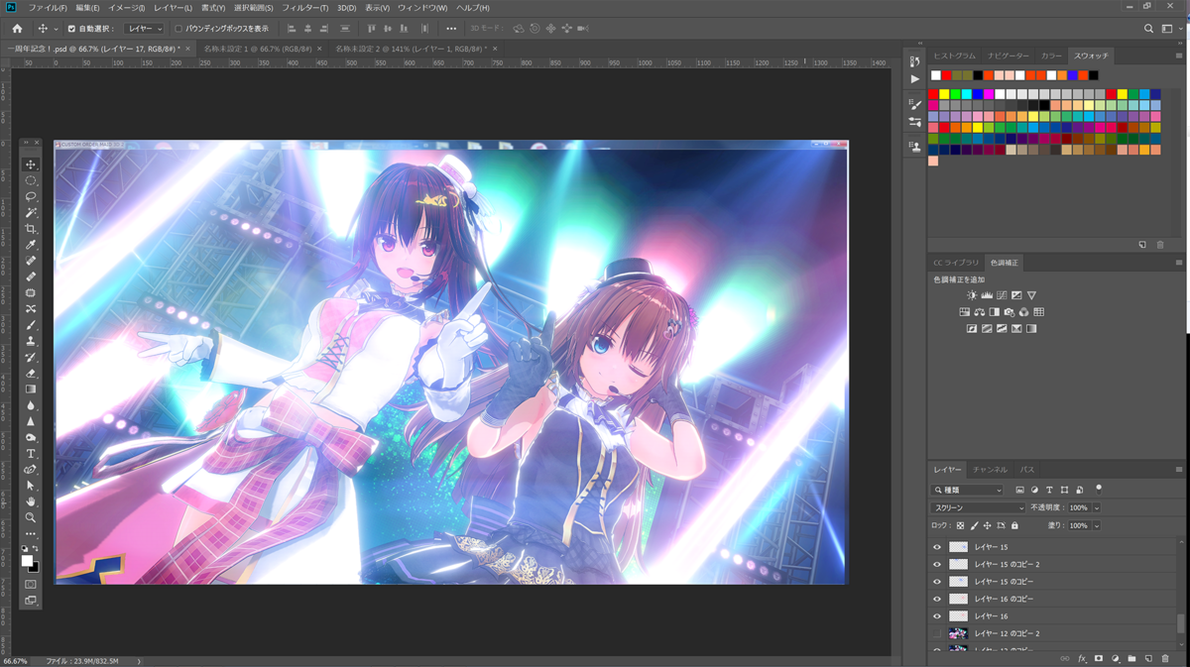Select the Eyedropper tool
Viewport: 1190px width, 667px height.
(31, 245)
